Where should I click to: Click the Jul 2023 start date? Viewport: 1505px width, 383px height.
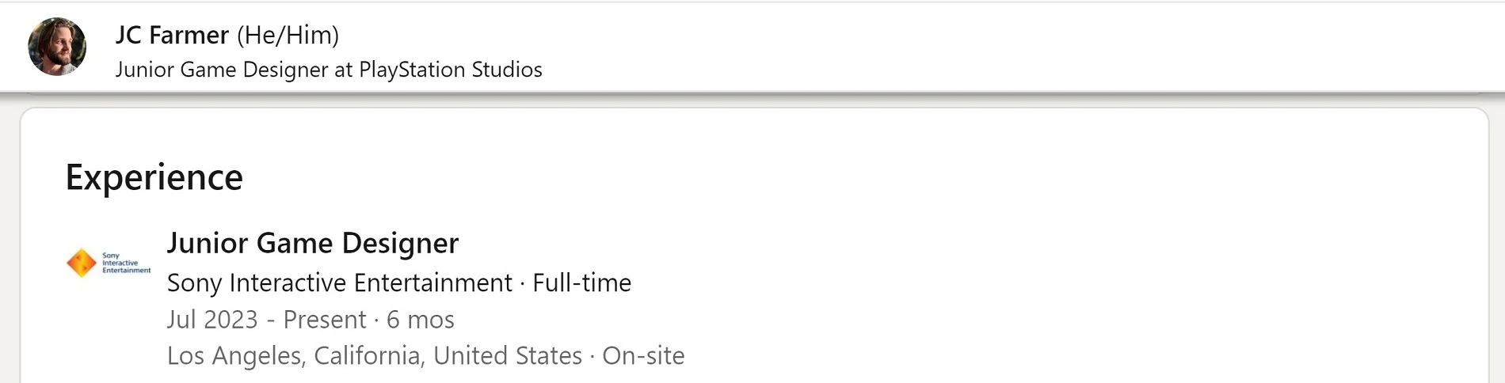(x=212, y=320)
